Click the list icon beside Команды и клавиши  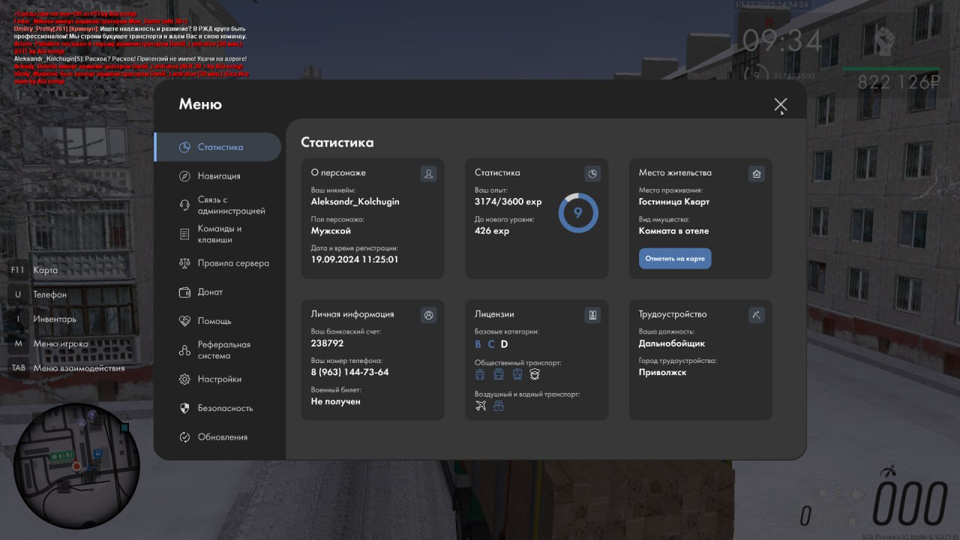(184, 234)
